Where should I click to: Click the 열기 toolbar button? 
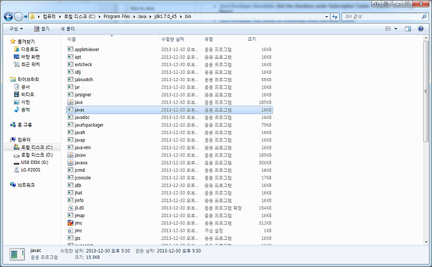(42, 29)
